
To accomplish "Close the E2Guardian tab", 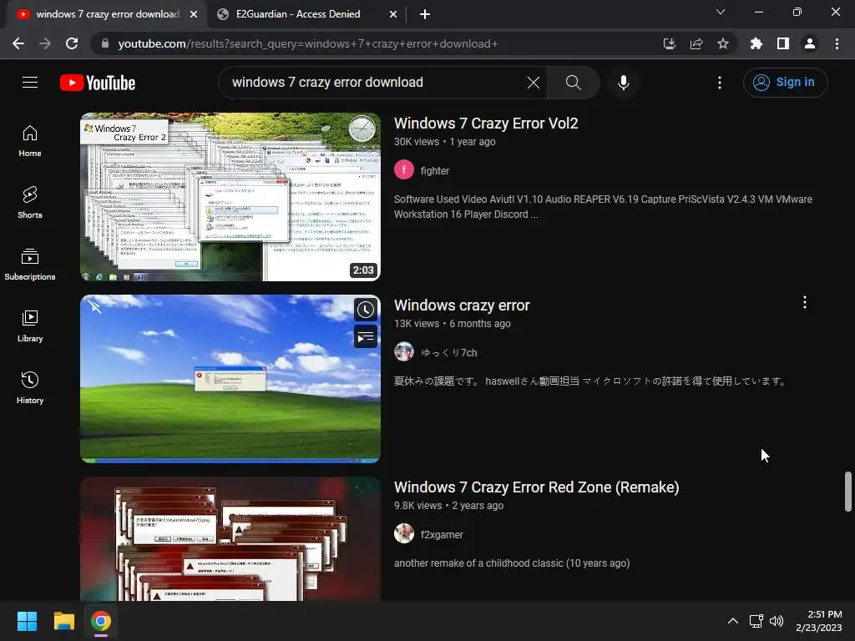I will point(393,15).
